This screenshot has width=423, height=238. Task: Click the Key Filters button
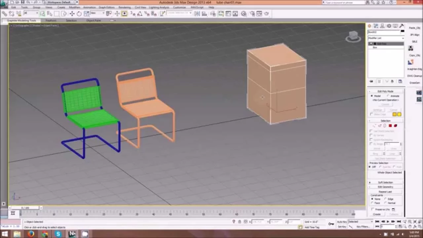pos(363,226)
